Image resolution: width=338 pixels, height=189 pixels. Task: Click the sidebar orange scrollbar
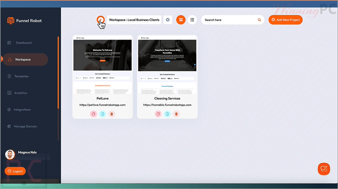pyautogui.click(x=58, y=73)
